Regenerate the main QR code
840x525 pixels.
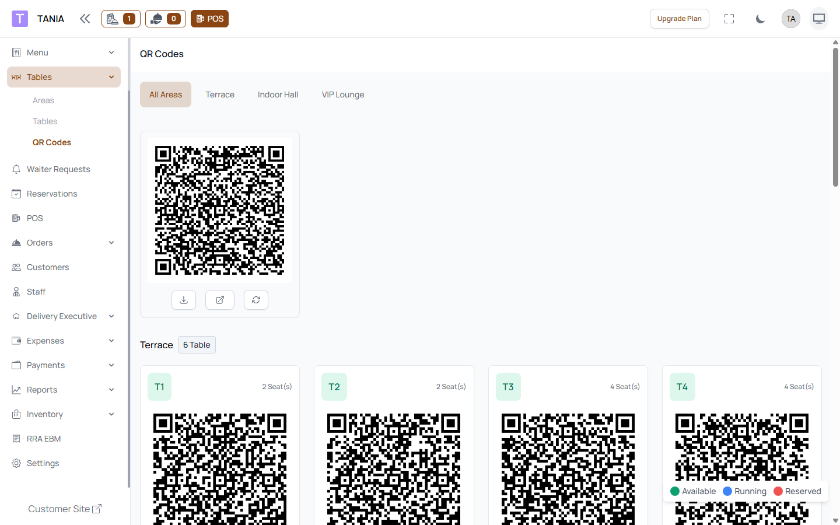pyautogui.click(x=256, y=300)
